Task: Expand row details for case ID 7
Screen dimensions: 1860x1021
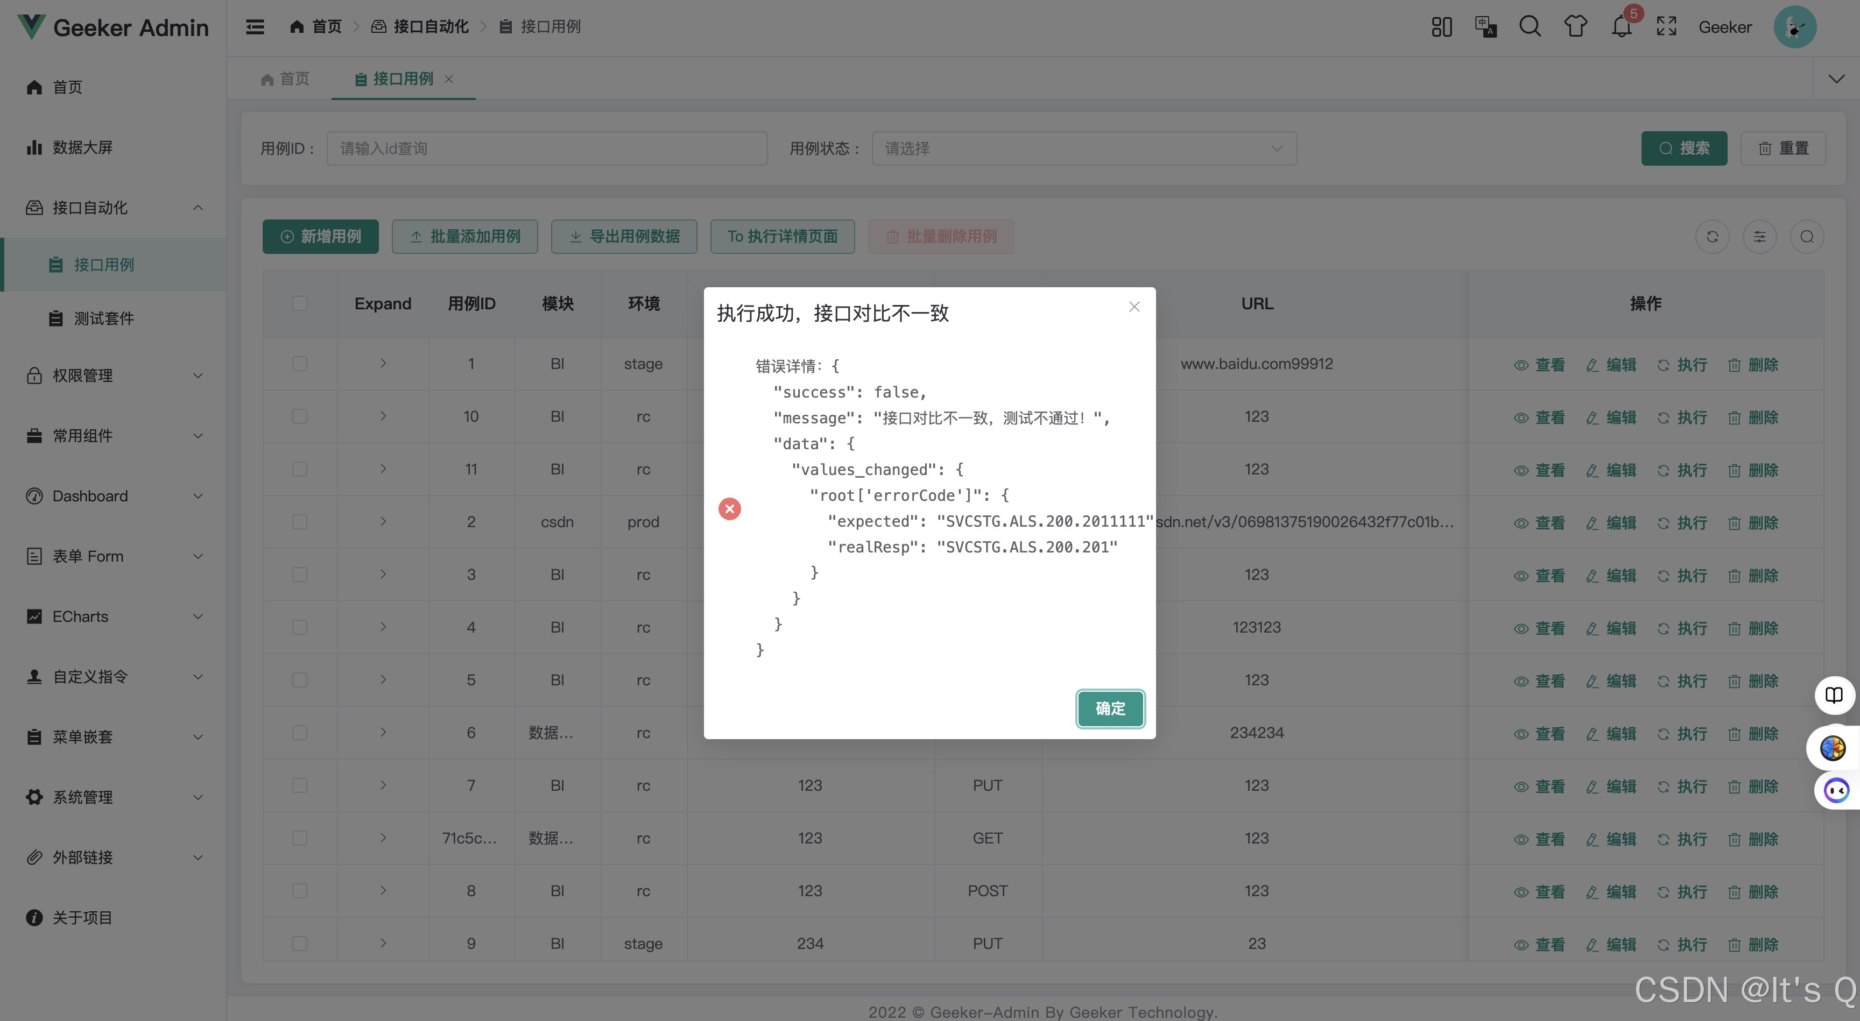Action: pos(383,785)
